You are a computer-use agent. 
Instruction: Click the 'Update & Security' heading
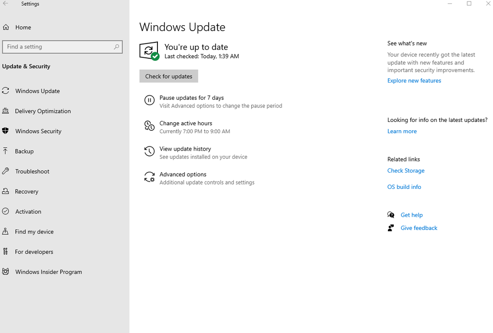(26, 66)
